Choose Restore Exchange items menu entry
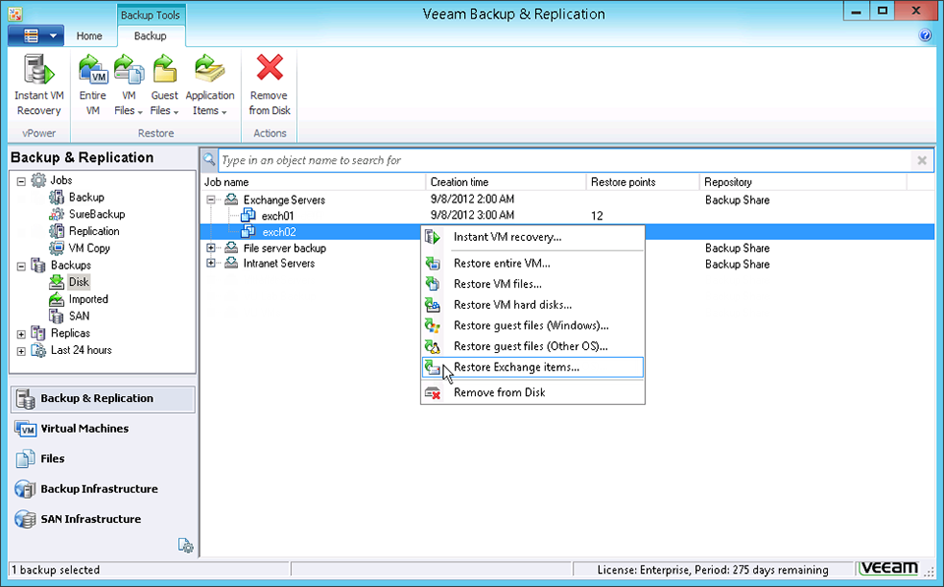Image resolution: width=944 pixels, height=587 pixels. [x=533, y=368]
